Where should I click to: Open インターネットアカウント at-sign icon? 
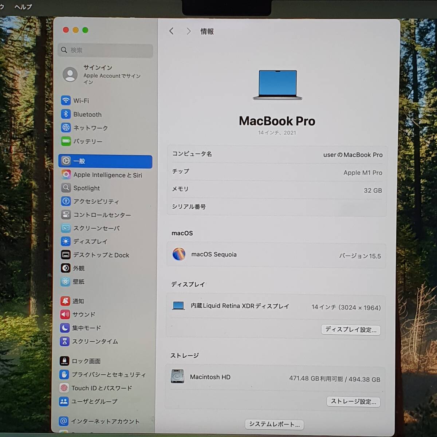[x=63, y=421]
